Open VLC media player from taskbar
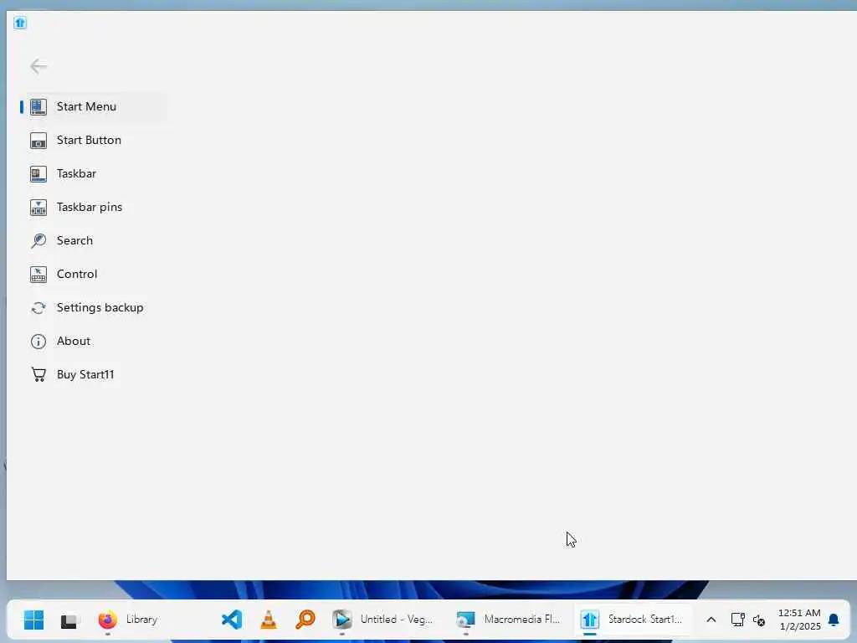857x643 pixels. [269, 620]
